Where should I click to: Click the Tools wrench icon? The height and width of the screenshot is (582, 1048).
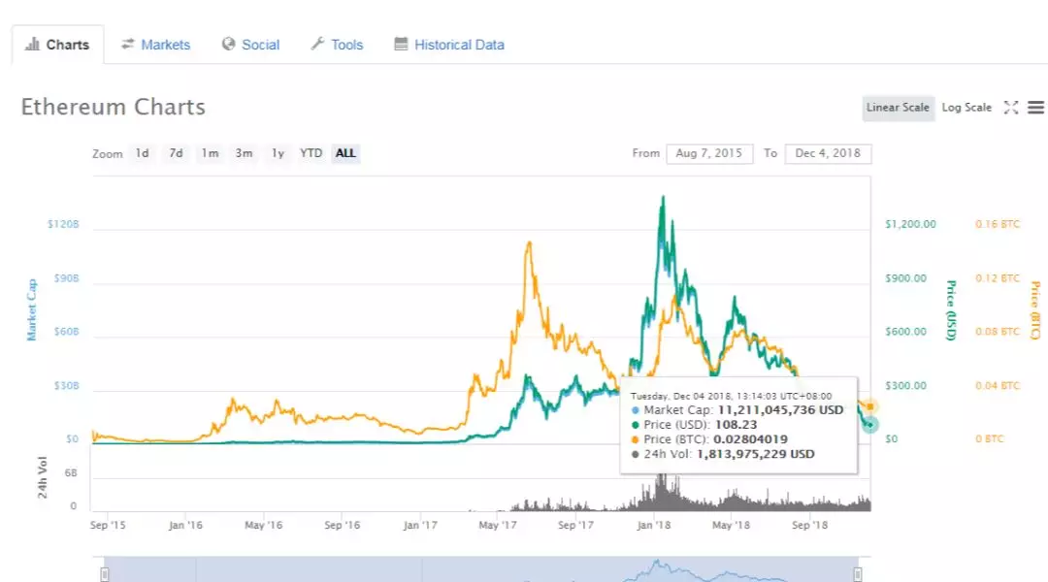(x=317, y=44)
